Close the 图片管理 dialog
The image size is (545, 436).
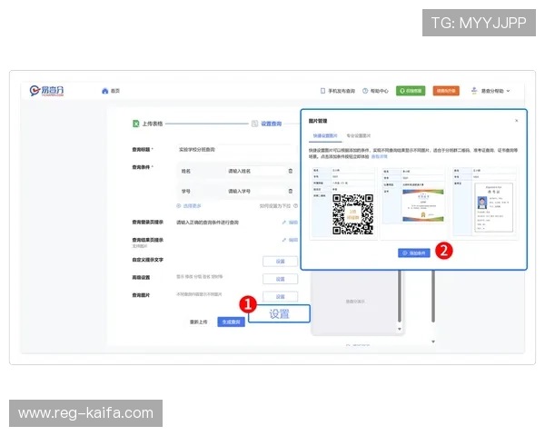pos(517,121)
